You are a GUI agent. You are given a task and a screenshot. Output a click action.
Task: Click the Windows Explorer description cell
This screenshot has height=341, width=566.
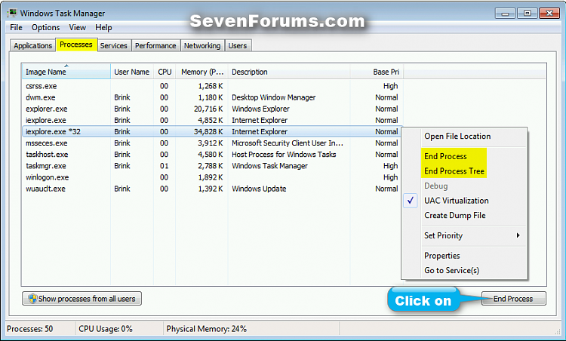click(260, 109)
